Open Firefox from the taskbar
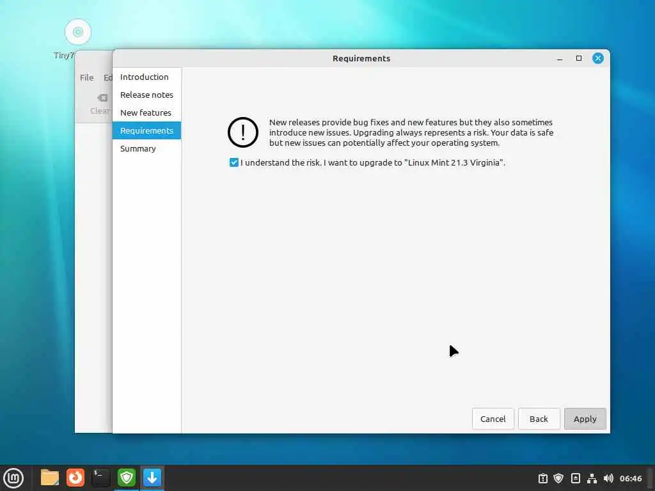This screenshot has width=655, height=491. click(x=75, y=478)
